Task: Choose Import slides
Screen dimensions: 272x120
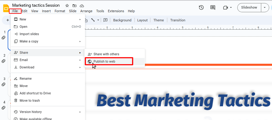Action: [x=48, y=34]
